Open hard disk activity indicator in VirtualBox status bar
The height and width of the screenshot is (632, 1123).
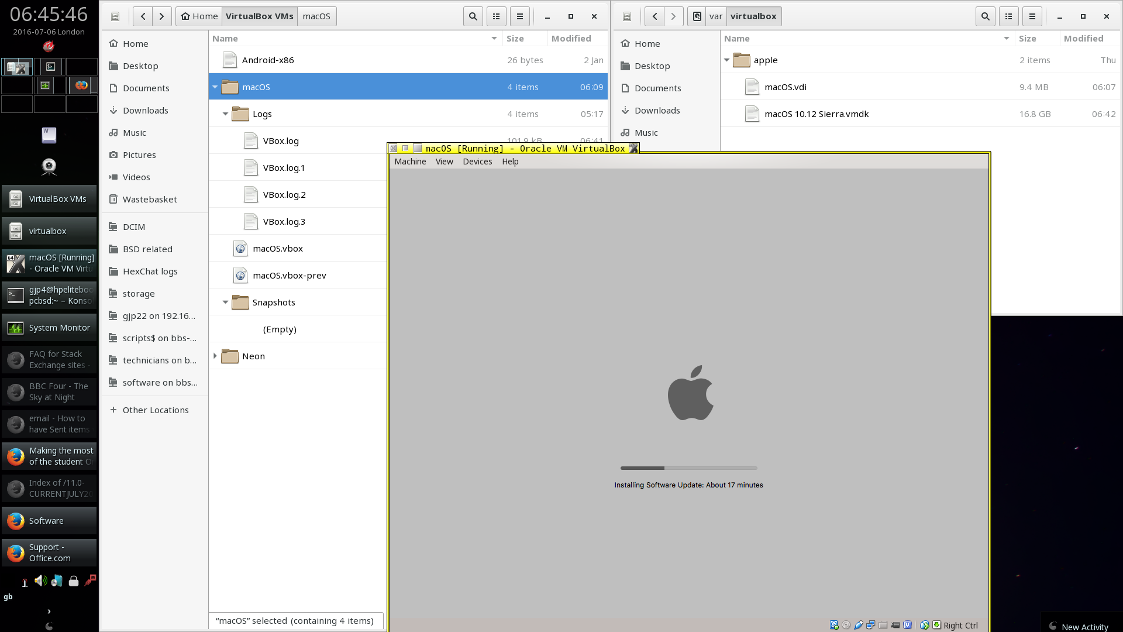coord(834,625)
